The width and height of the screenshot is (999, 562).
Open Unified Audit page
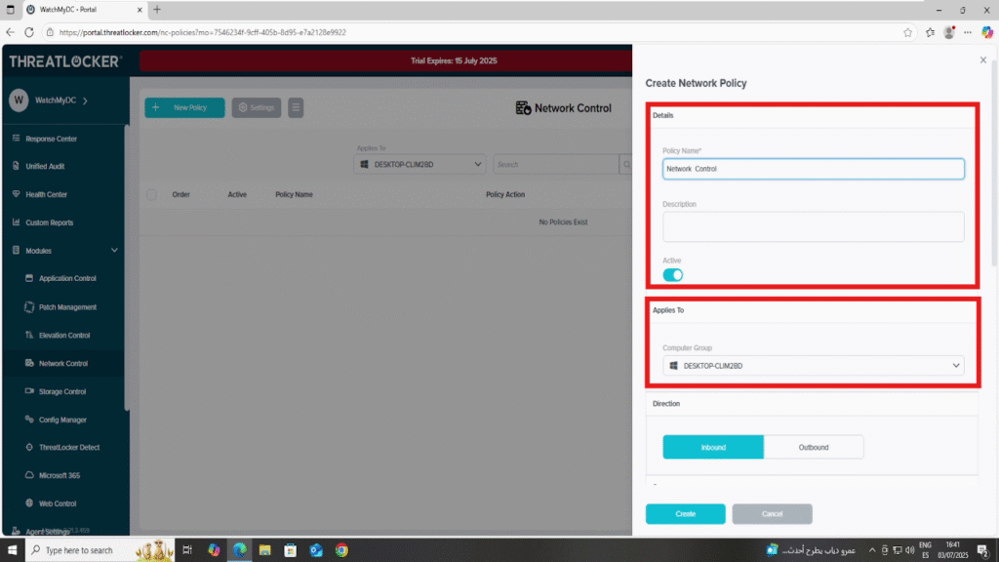pos(45,166)
